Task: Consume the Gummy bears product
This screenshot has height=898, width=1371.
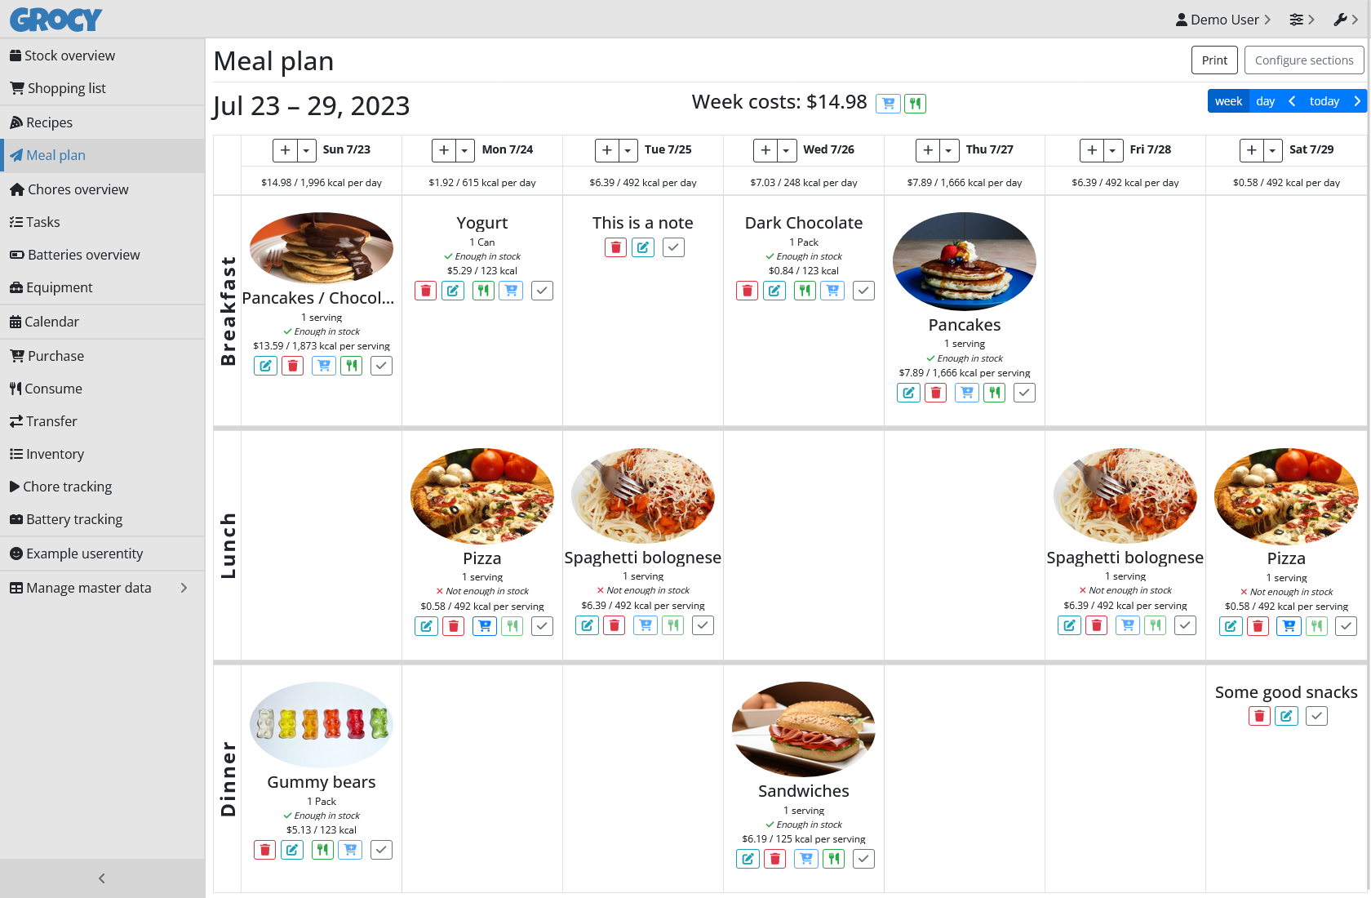Action: click(322, 851)
